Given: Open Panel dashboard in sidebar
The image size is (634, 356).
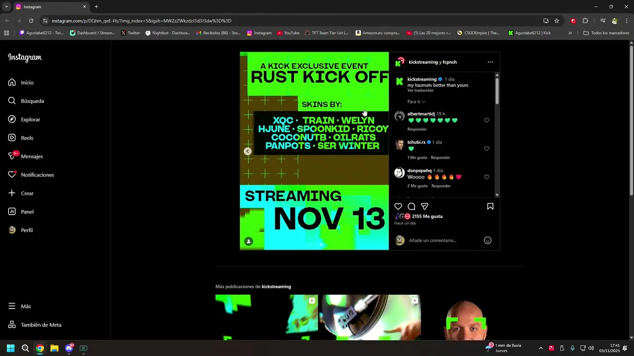Looking at the screenshot, I should (21, 212).
